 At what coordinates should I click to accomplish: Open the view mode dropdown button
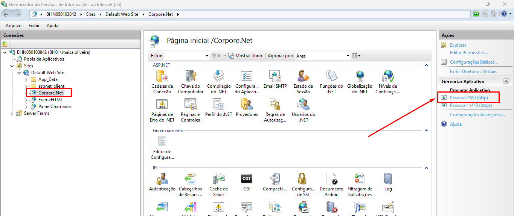coord(356,56)
